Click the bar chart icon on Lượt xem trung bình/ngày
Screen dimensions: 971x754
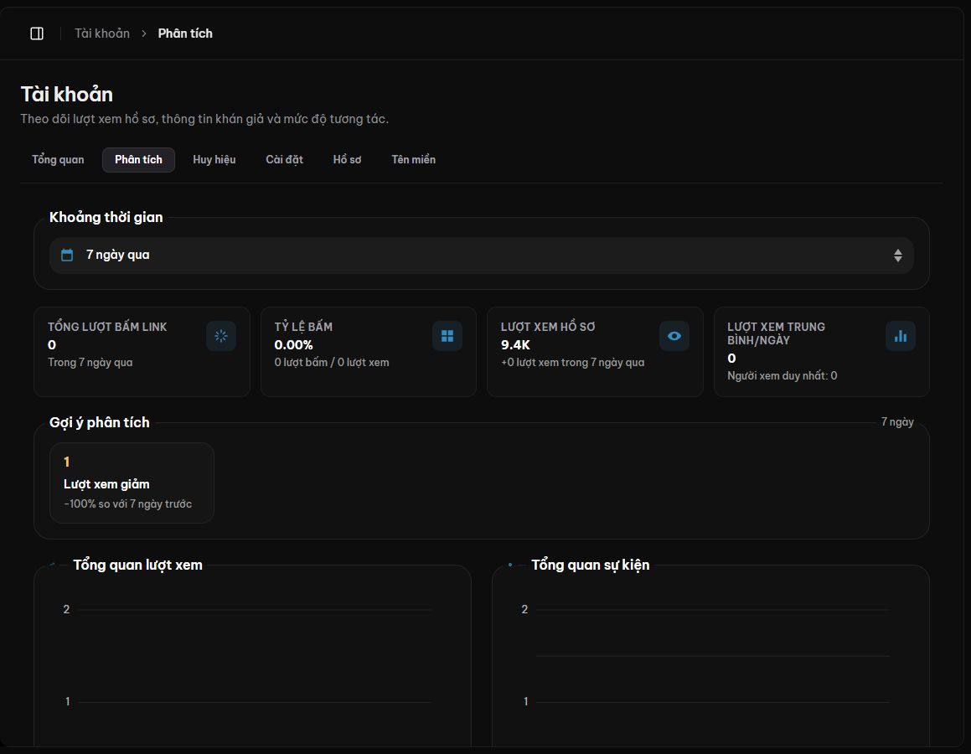901,336
